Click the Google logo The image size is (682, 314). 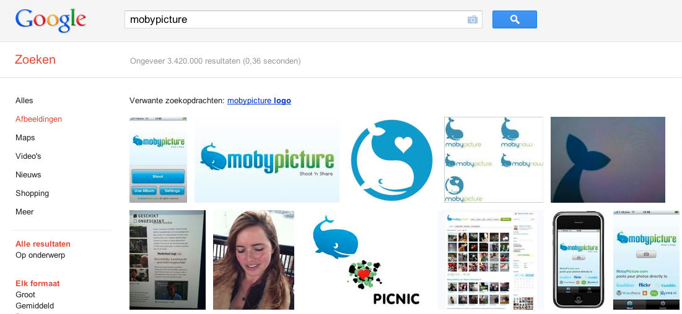coord(50,20)
